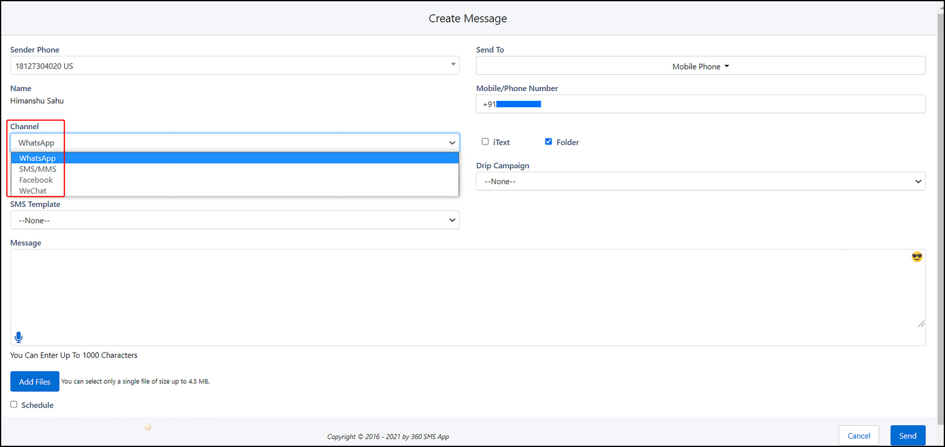Click the Schedule checkbox icon
Screen dimensions: 945x447
pos(14,404)
